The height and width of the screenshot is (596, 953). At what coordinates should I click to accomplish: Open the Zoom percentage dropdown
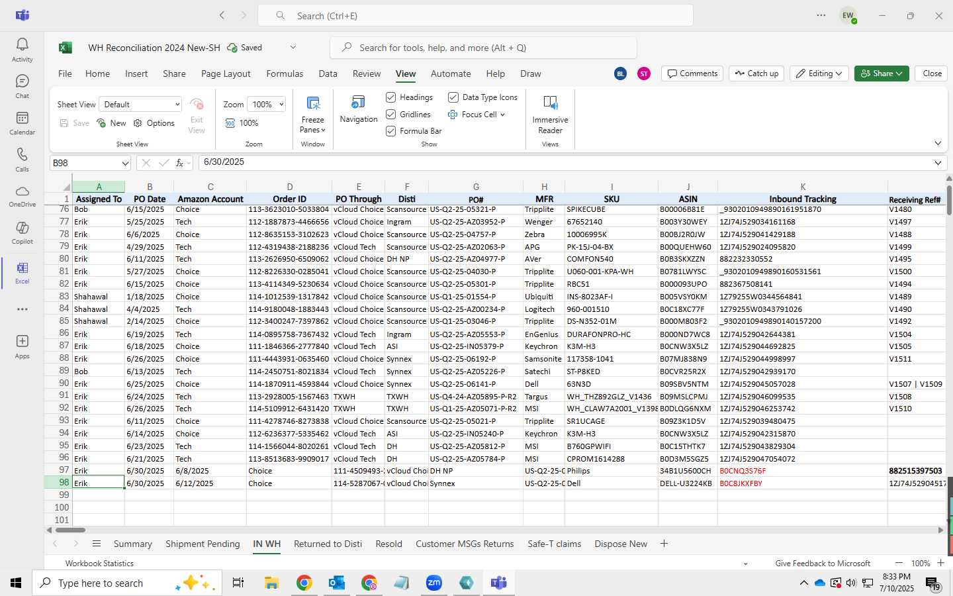click(x=266, y=105)
